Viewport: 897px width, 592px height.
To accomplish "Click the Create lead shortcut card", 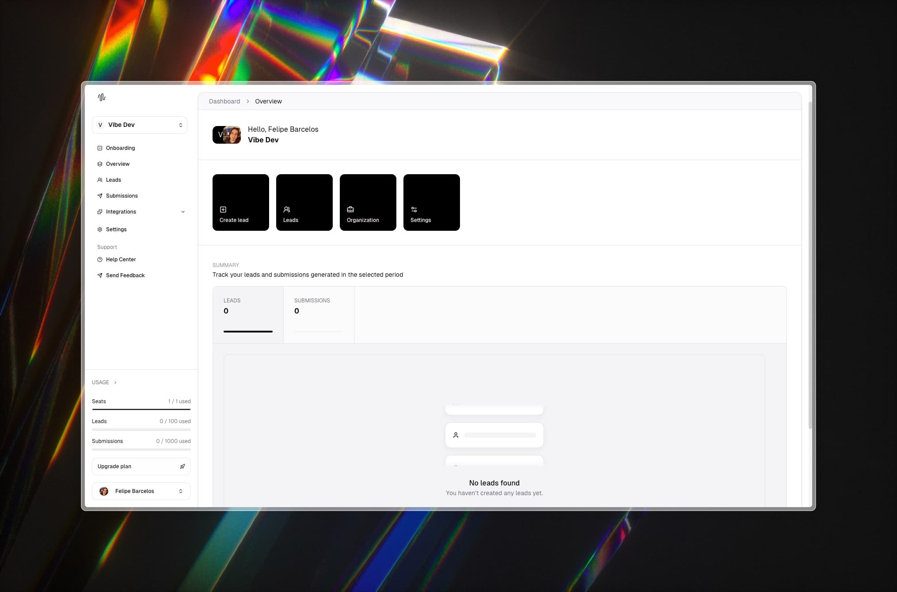I will [240, 202].
